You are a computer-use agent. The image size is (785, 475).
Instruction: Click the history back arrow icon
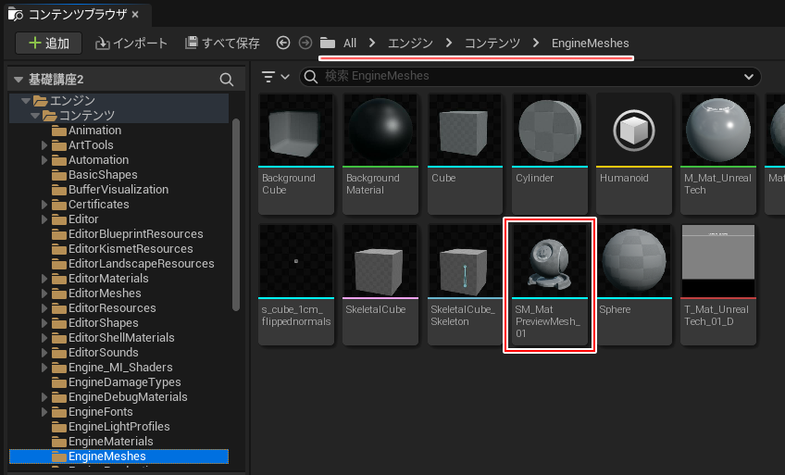[283, 44]
